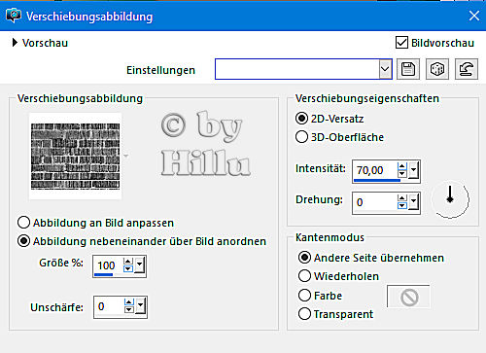Click the save preset floppy disk icon

click(x=408, y=69)
